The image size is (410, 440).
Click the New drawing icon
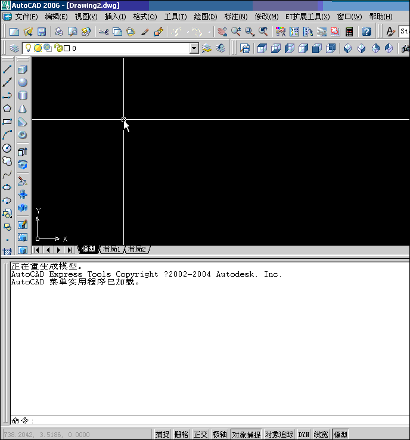(x=14, y=32)
